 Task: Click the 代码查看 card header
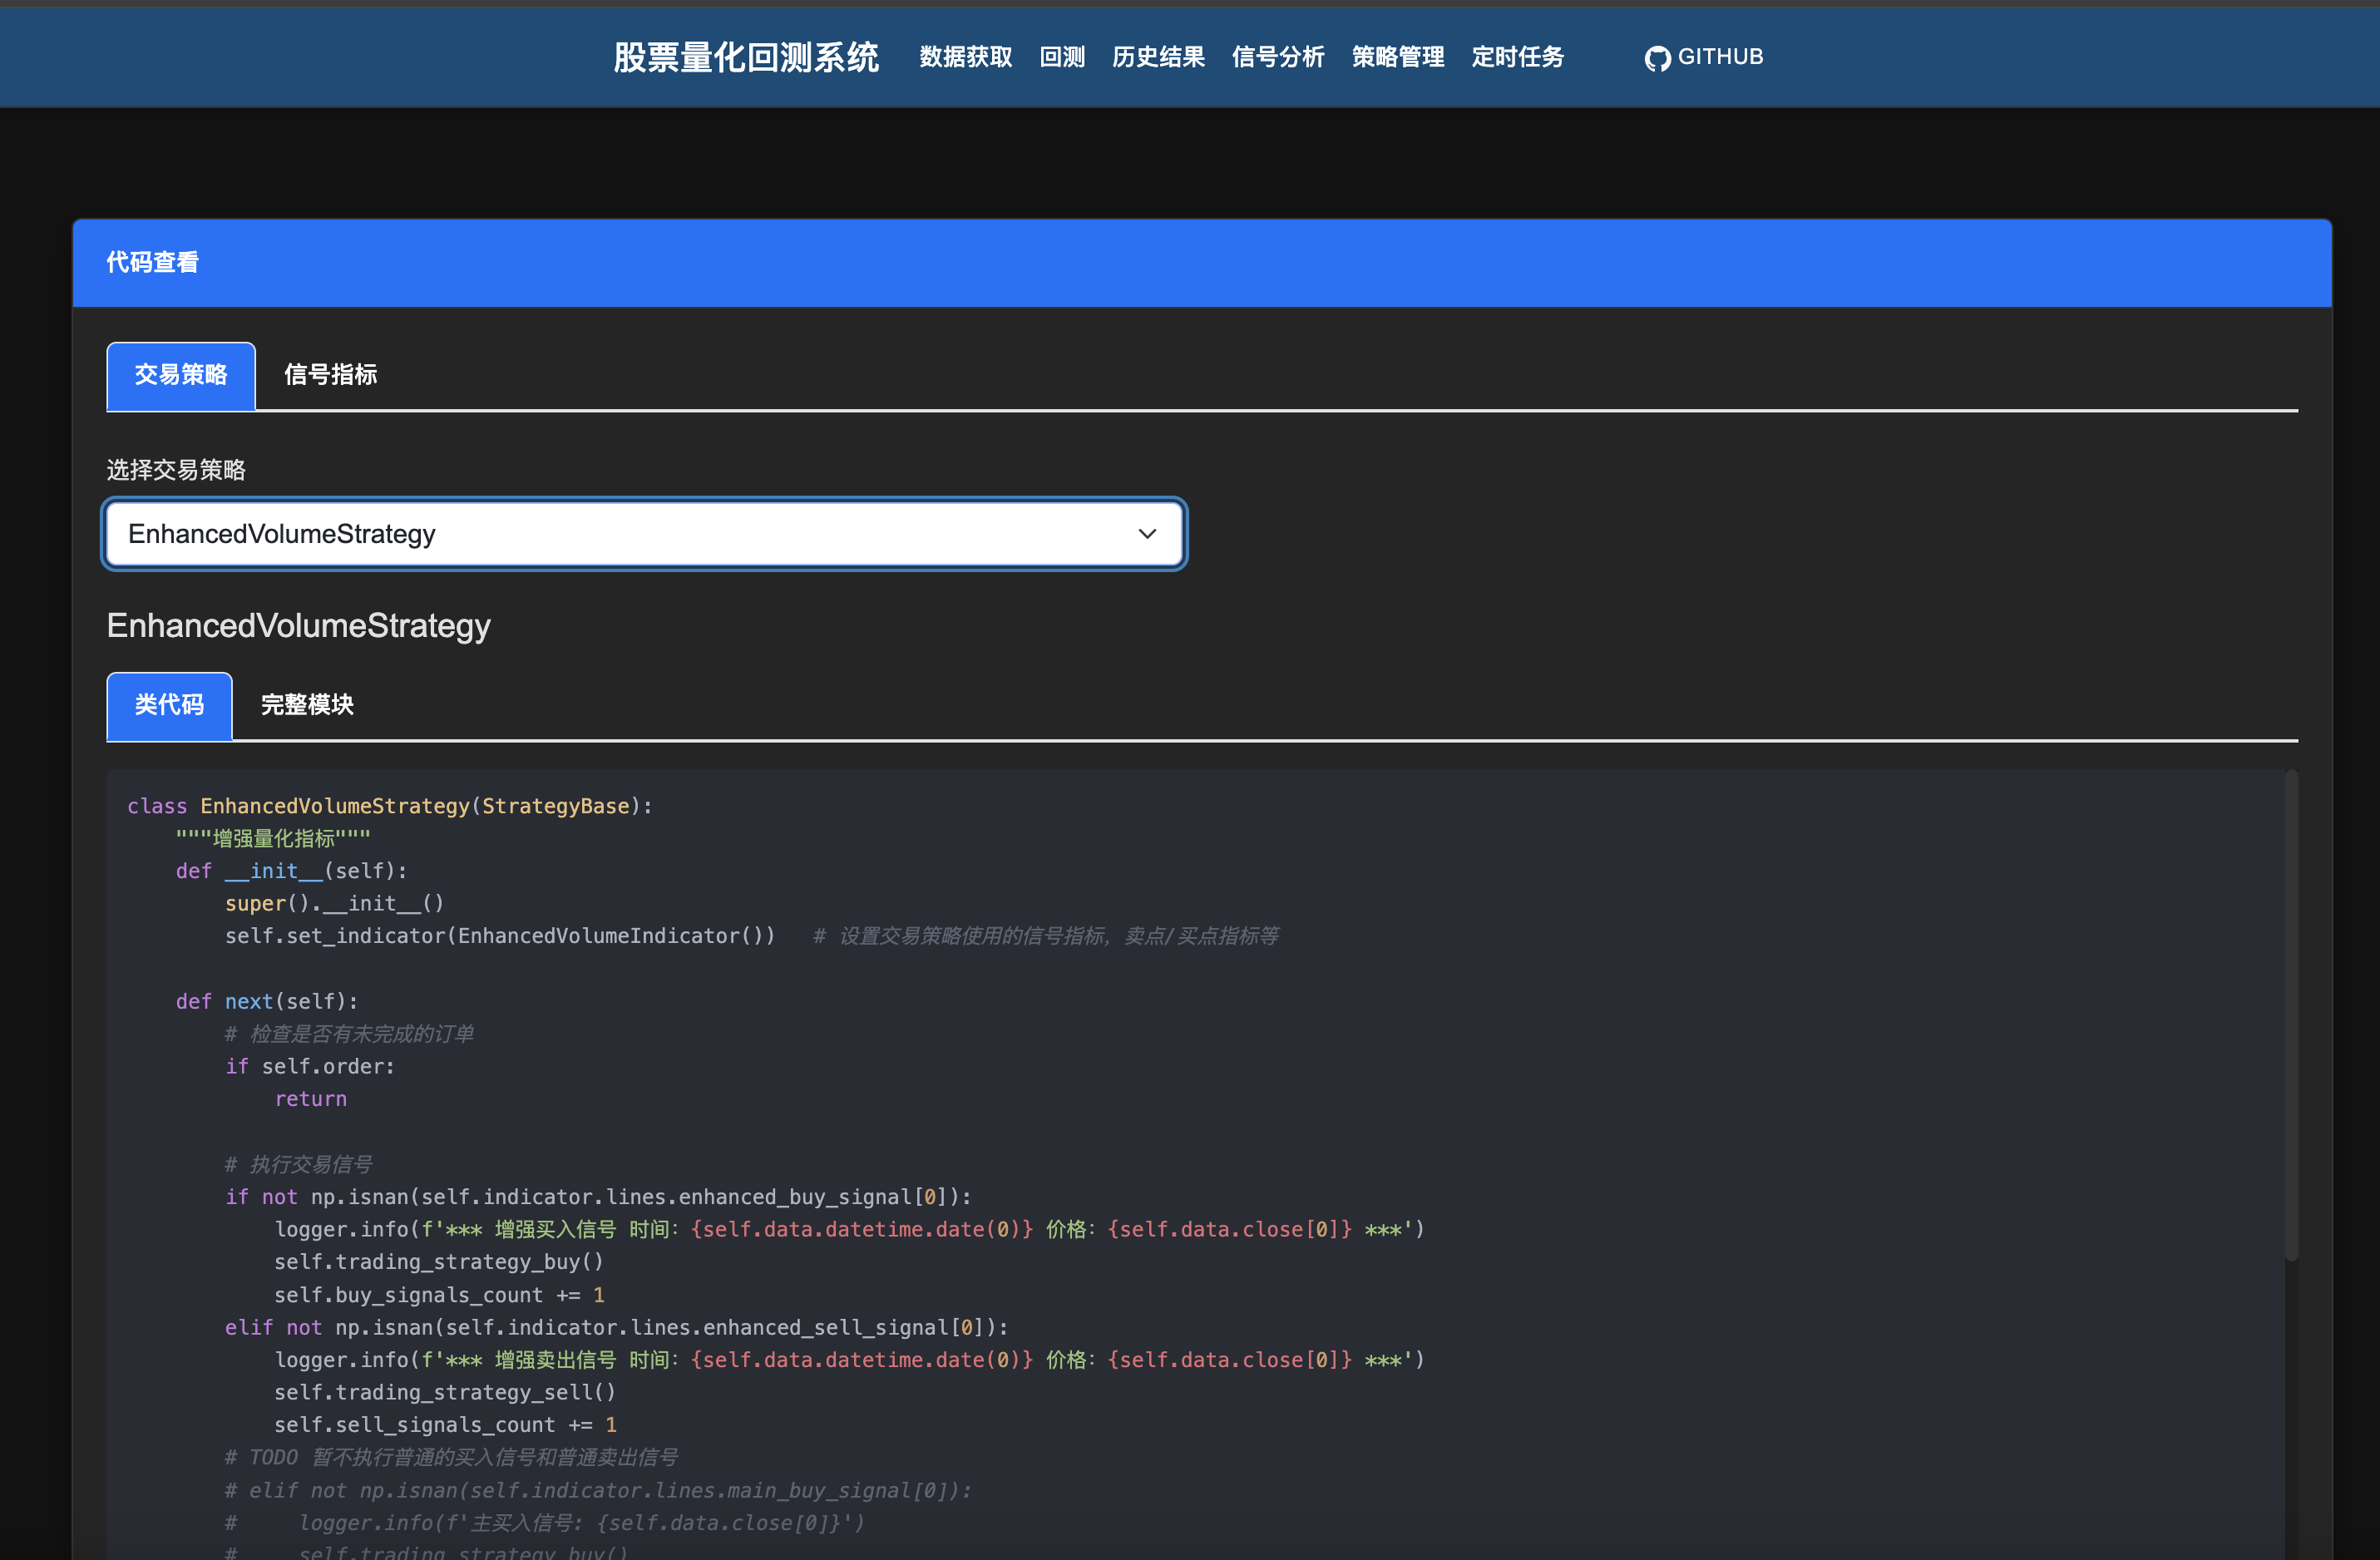click(x=153, y=262)
